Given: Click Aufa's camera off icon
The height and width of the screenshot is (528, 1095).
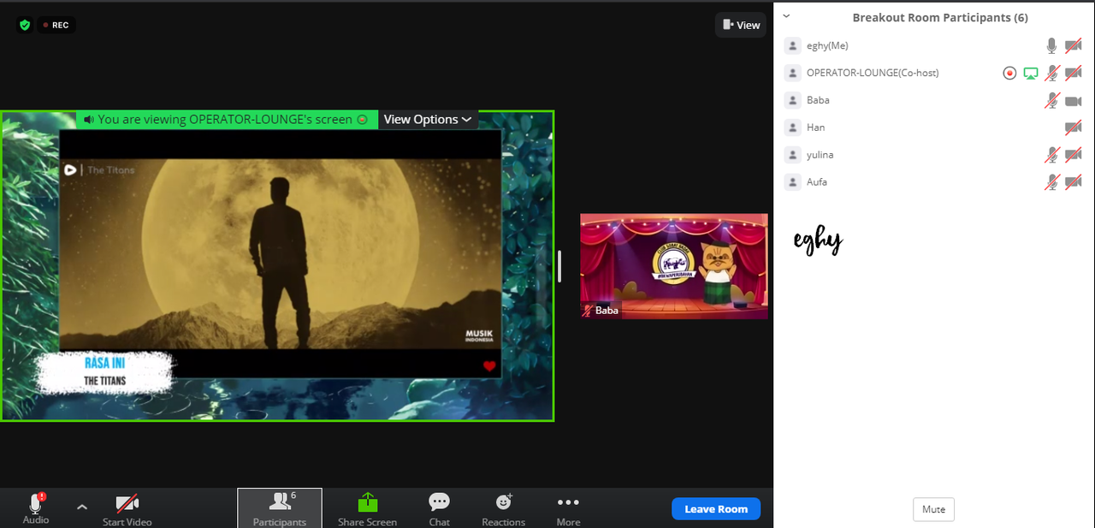Looking at the screenshot, I should point(1073,182).
